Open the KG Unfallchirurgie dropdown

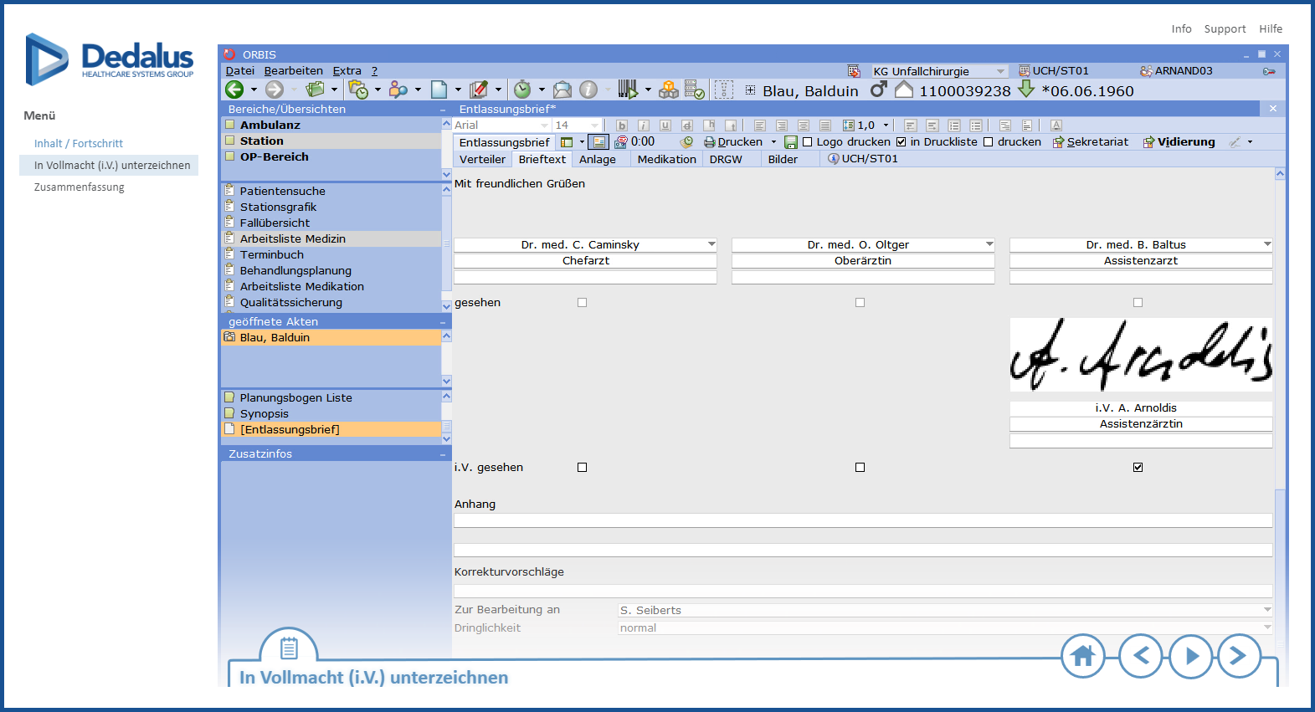pos(1000,71)
